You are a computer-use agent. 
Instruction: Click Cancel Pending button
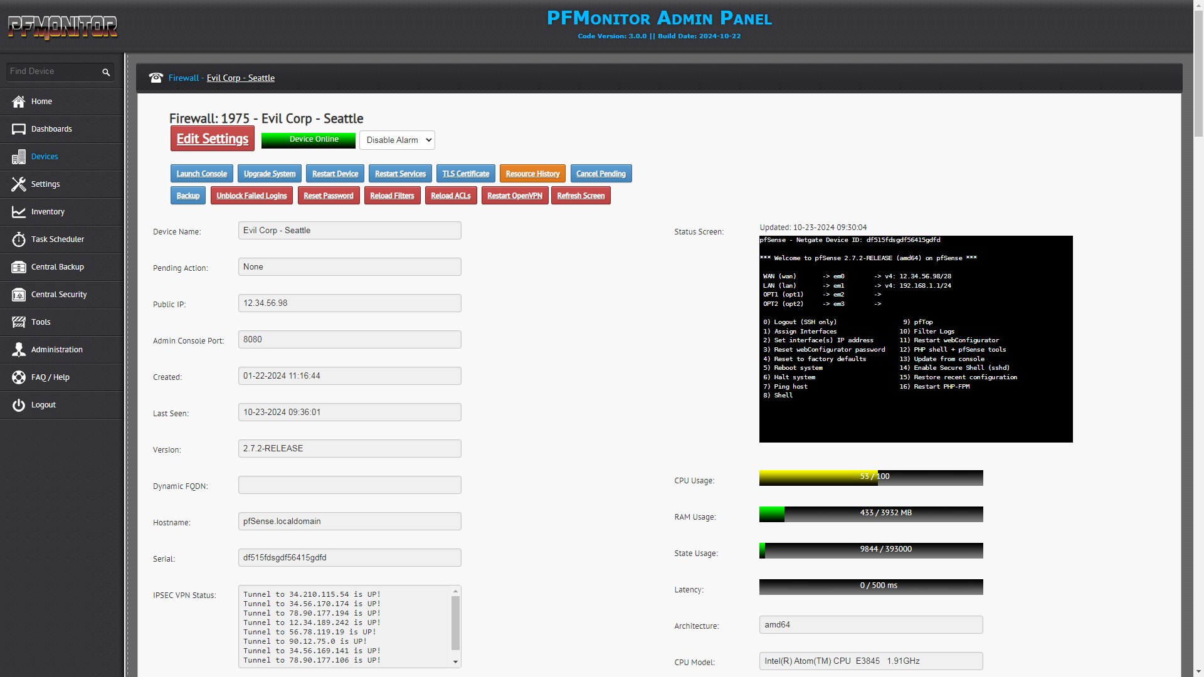click(x=601, y=174)
